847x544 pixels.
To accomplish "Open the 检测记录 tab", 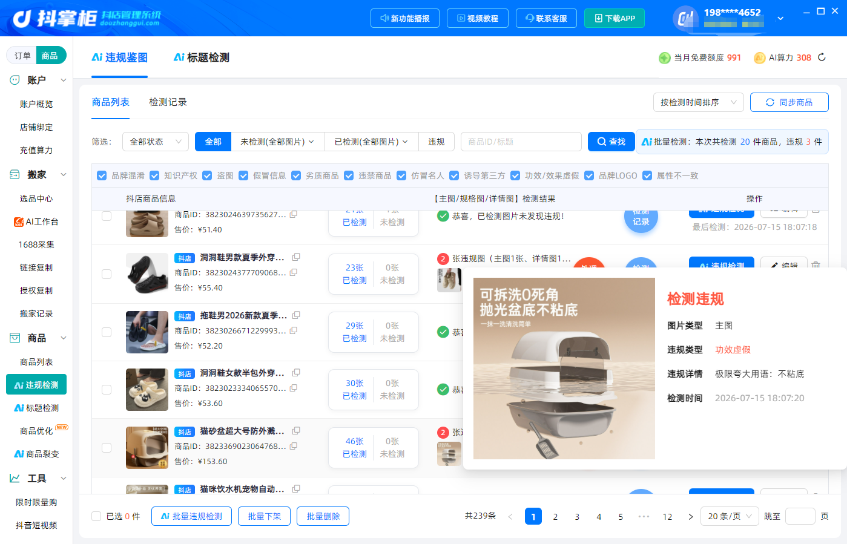I will coord(168,102).
